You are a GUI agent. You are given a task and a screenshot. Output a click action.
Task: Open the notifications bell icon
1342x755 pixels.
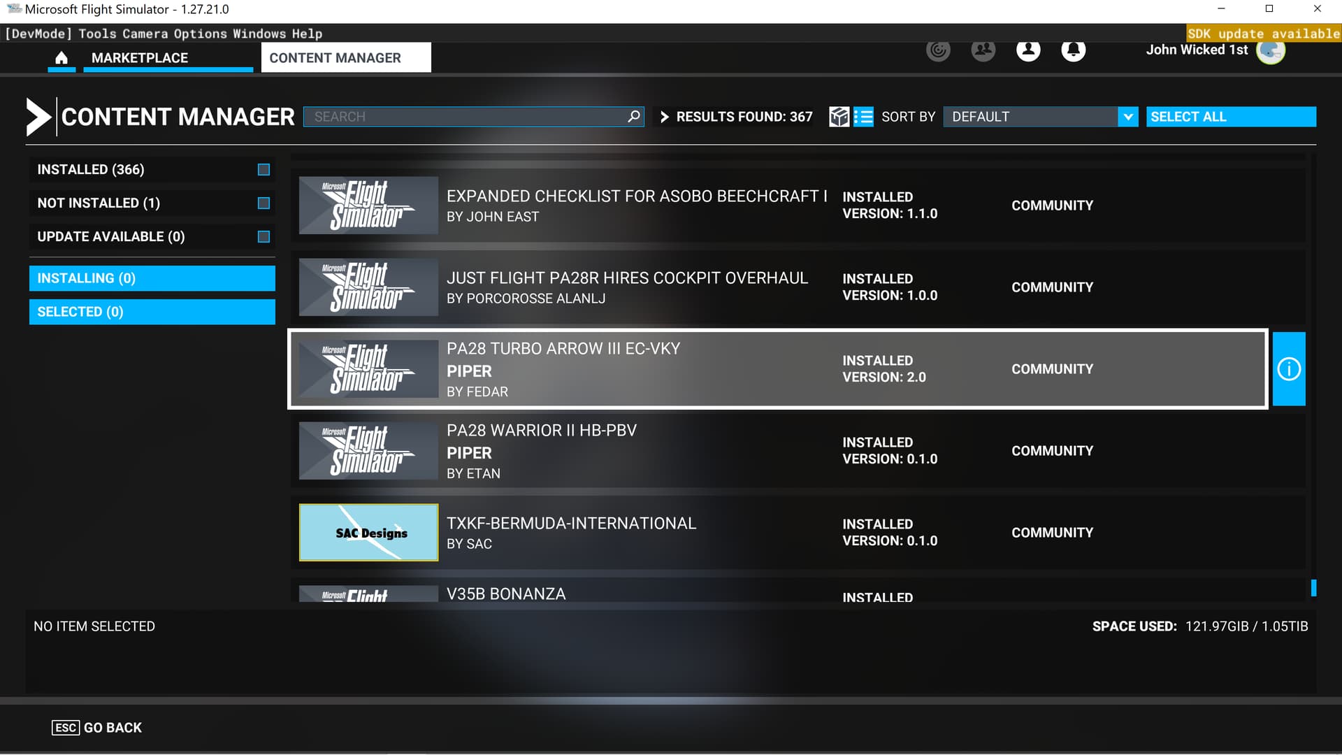[1073, 50]
